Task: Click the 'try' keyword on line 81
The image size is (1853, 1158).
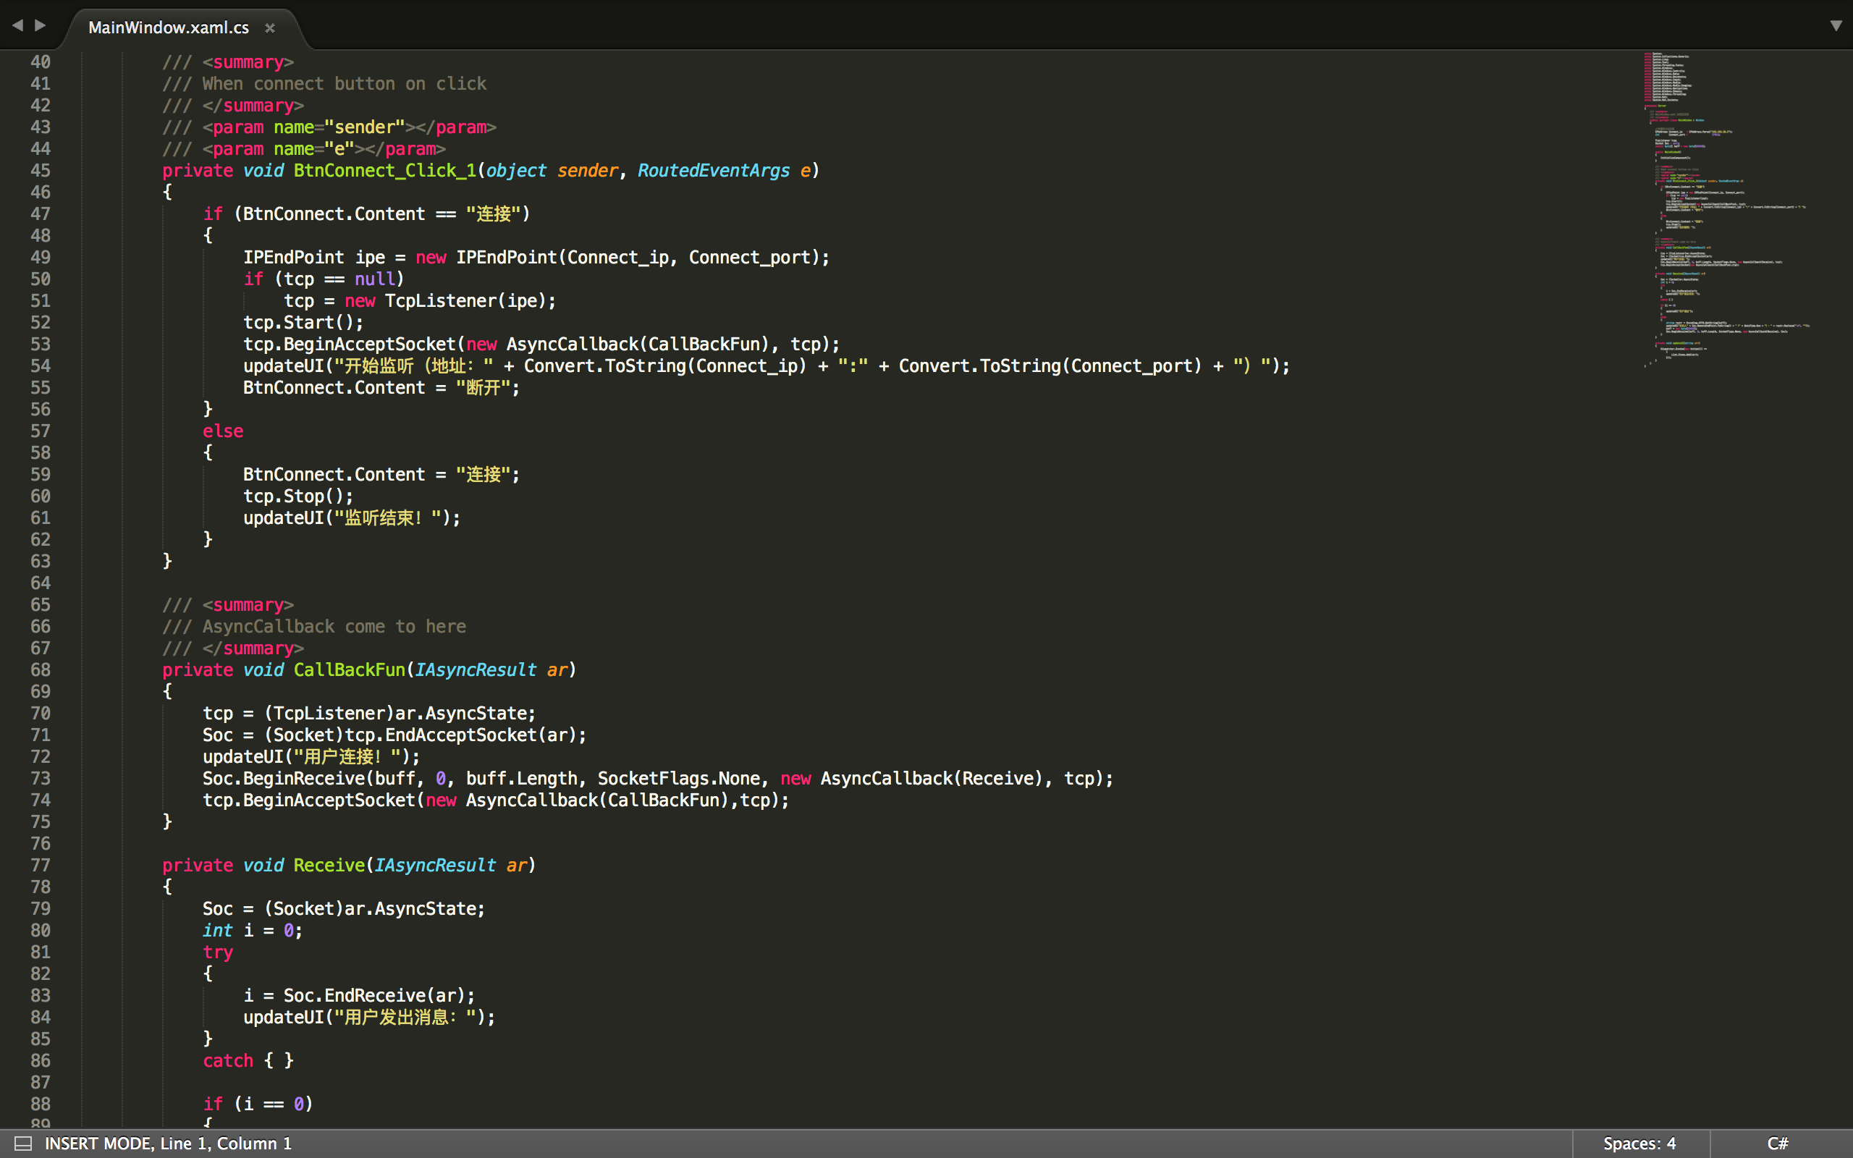Action: tap(217, 952)
